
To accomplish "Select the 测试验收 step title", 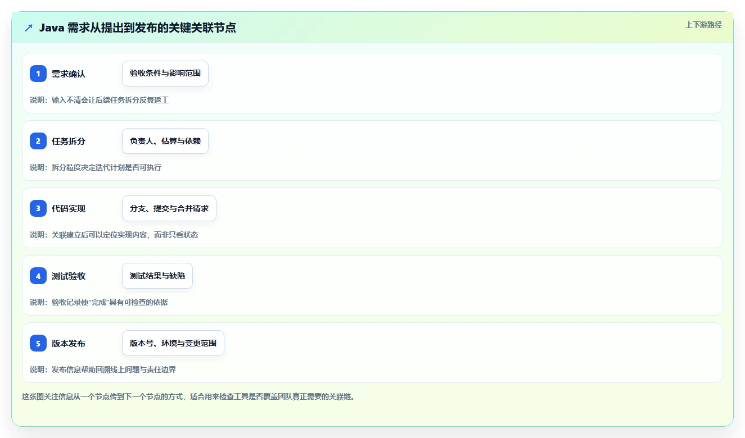I will tap(69, 276).
